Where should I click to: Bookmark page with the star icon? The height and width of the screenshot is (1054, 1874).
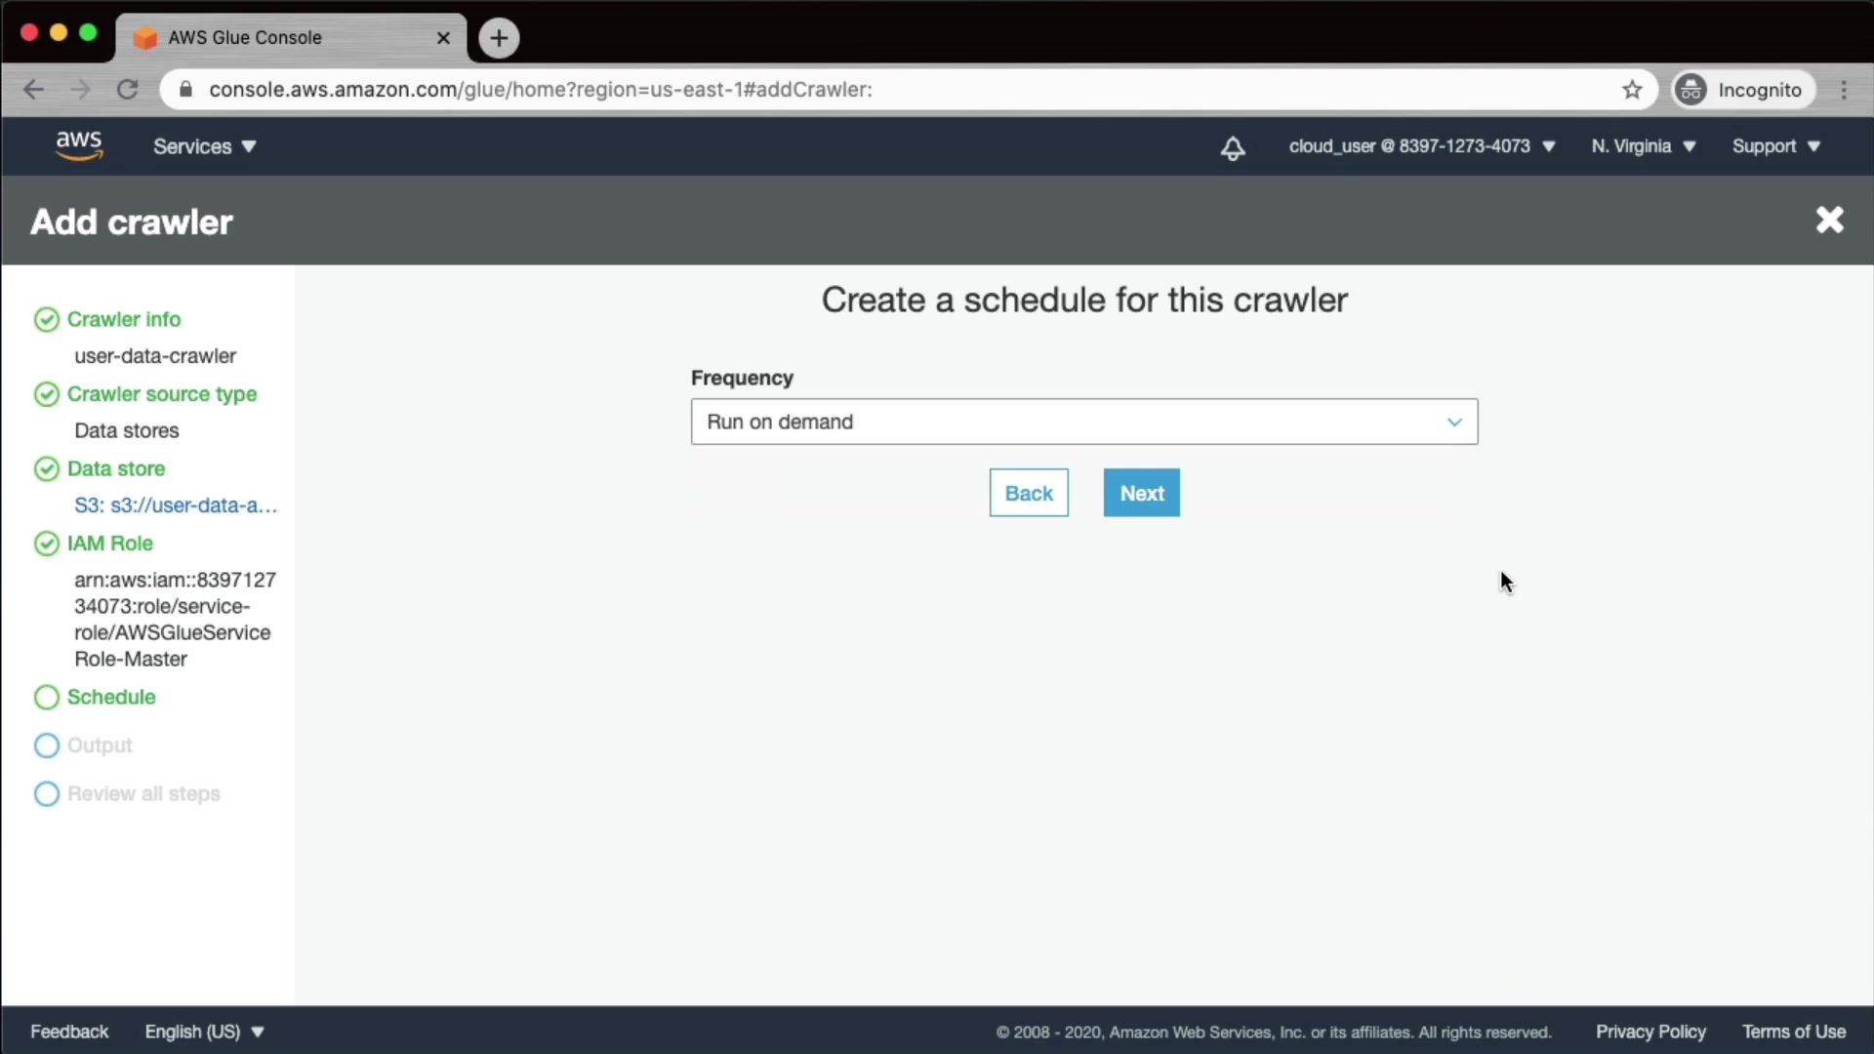click(x=1632, y=90)
